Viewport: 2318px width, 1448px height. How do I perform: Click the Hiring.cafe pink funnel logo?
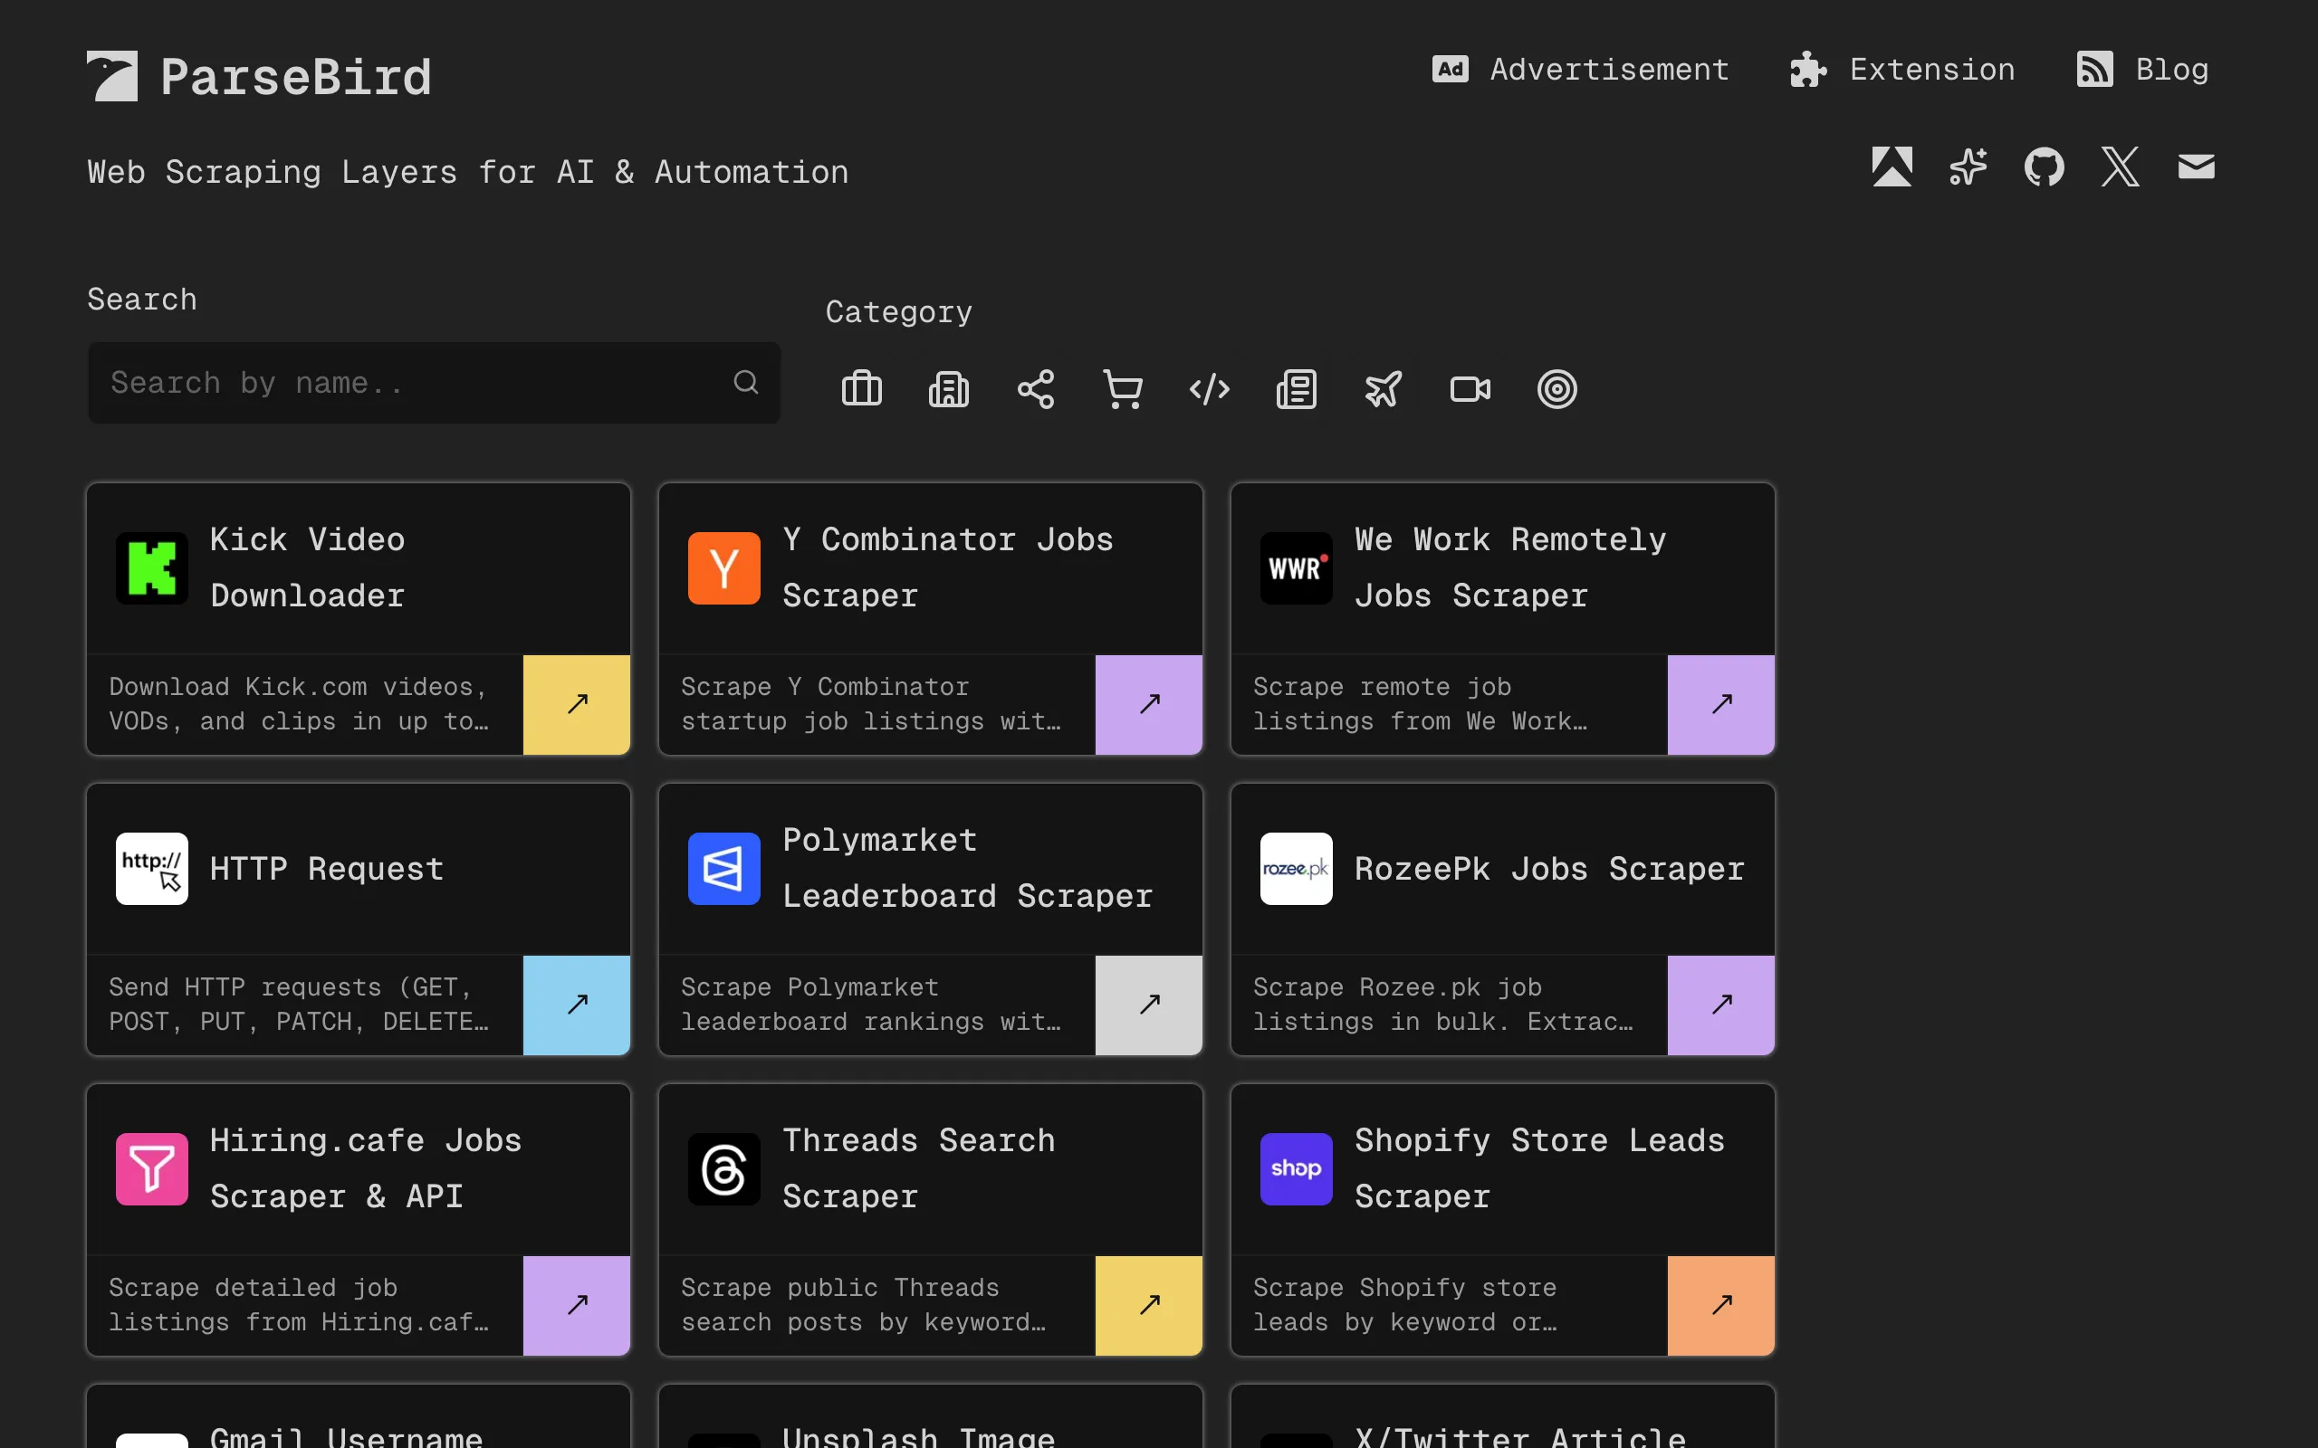click(151, 1168)
